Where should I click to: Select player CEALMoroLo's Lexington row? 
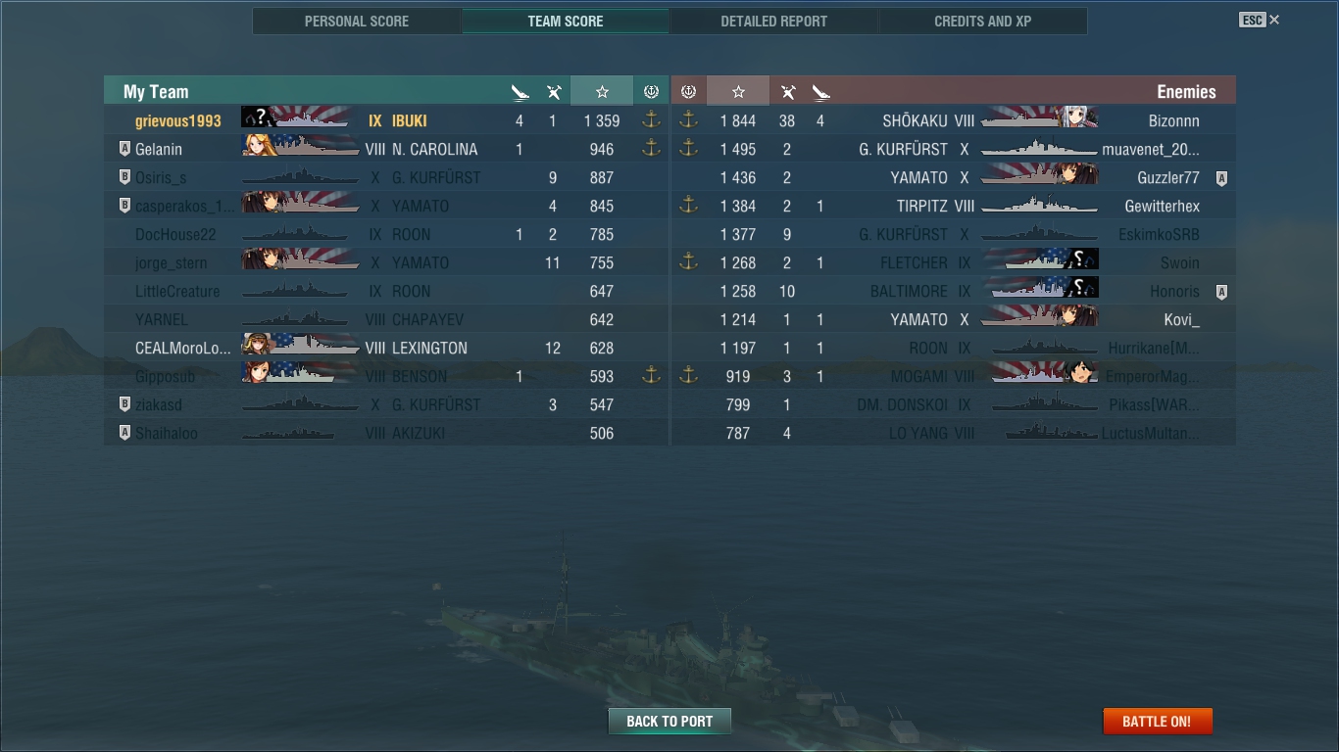[x=386, y=348]
